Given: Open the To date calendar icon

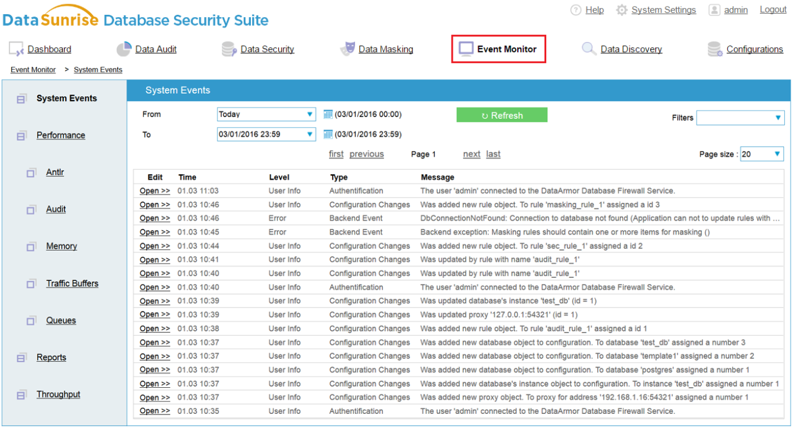Looking at the screenshot, I should pos(328,135).
